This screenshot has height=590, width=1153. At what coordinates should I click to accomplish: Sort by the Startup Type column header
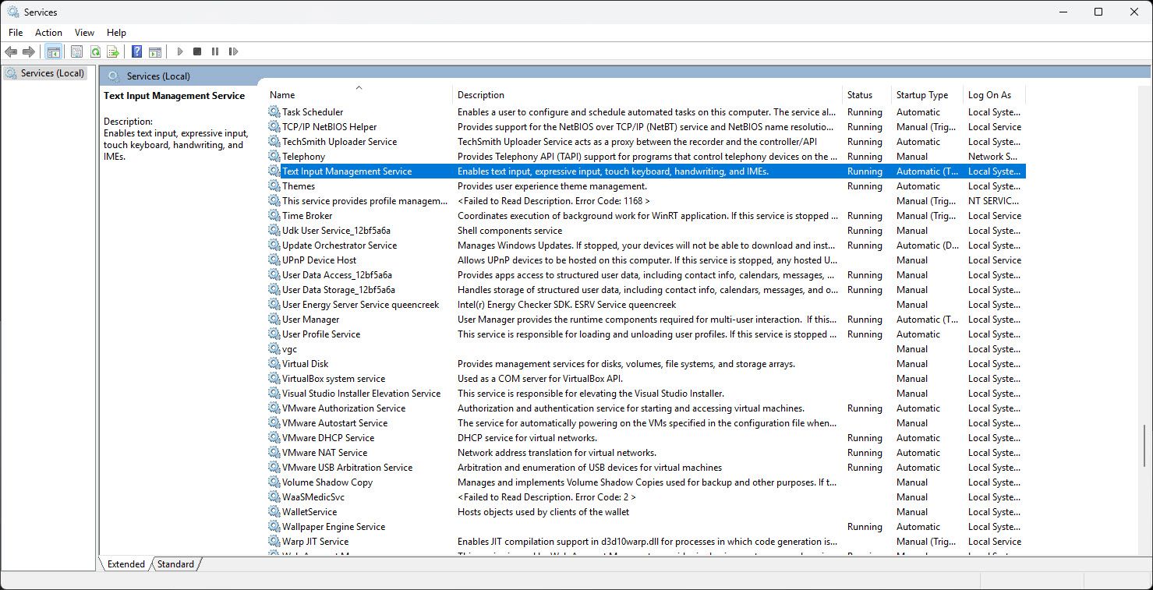pyautogui.click(x=927, y=95)
